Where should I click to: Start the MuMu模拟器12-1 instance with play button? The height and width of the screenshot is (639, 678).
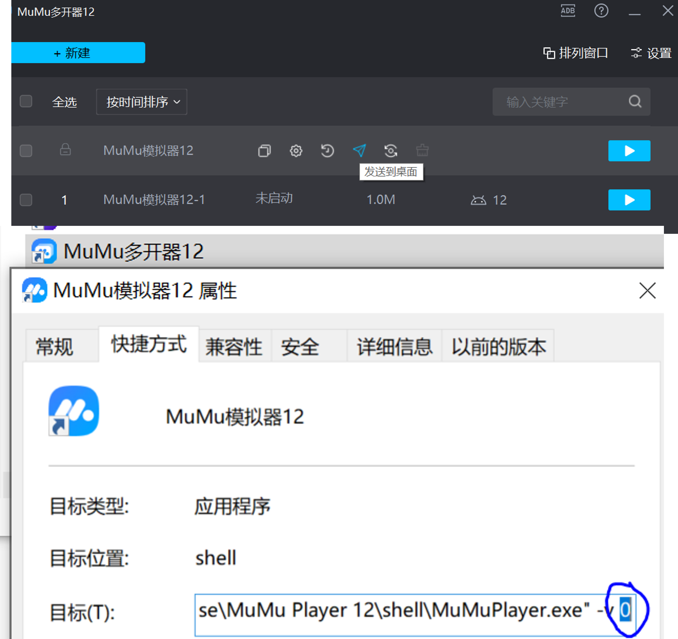629,200
